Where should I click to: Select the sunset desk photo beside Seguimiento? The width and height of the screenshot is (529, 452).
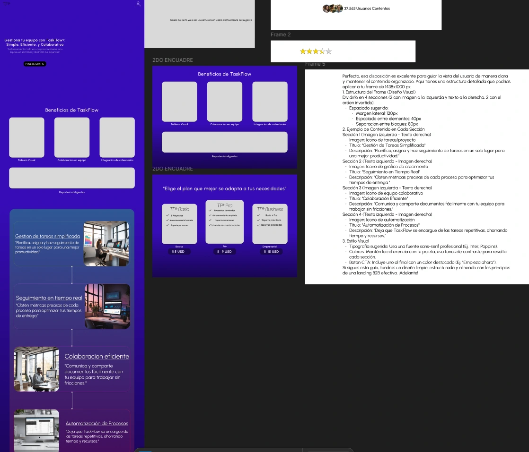click(107, 306)
